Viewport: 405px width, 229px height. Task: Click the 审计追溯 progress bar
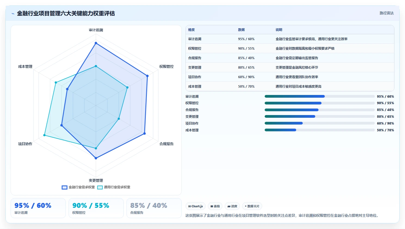320,96
